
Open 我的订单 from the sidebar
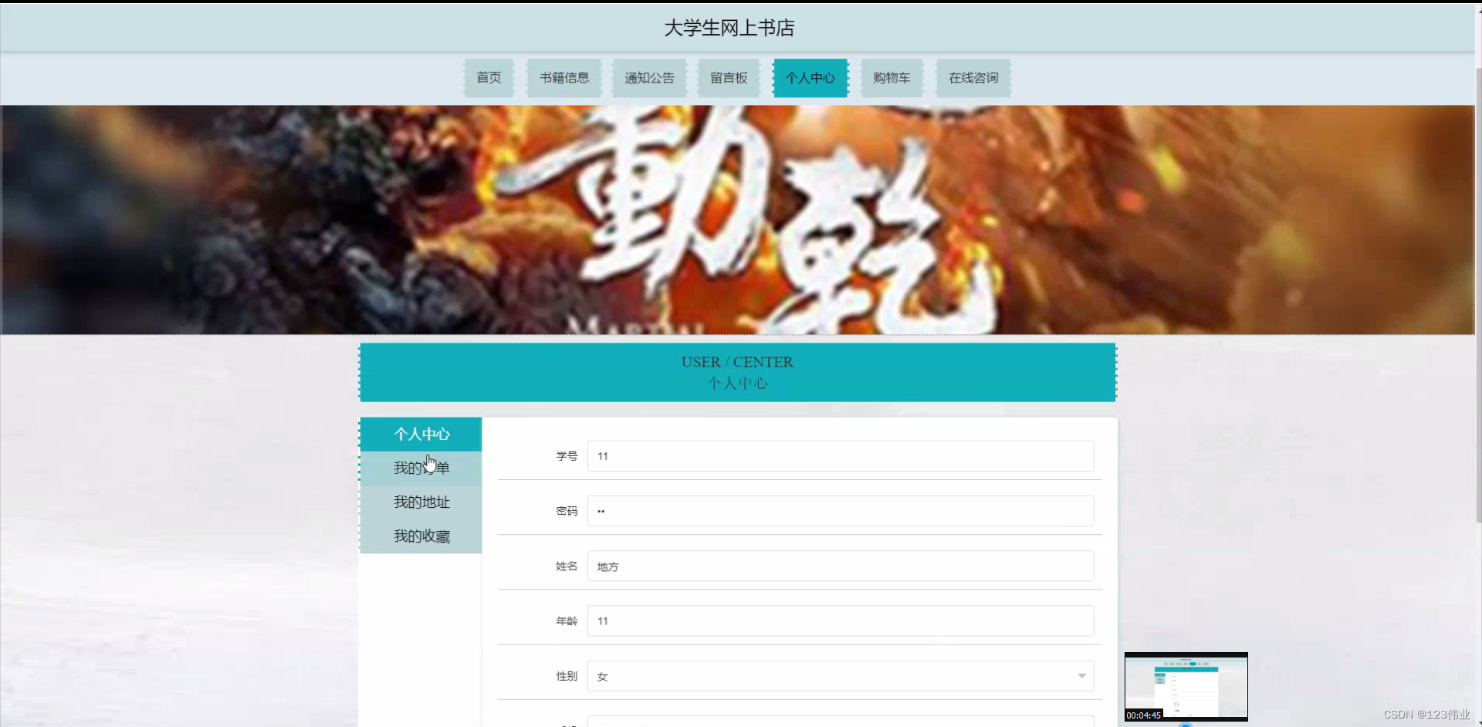(x=421, y=468)
